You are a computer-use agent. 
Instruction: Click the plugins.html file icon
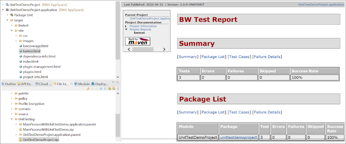tap(21, 72)
